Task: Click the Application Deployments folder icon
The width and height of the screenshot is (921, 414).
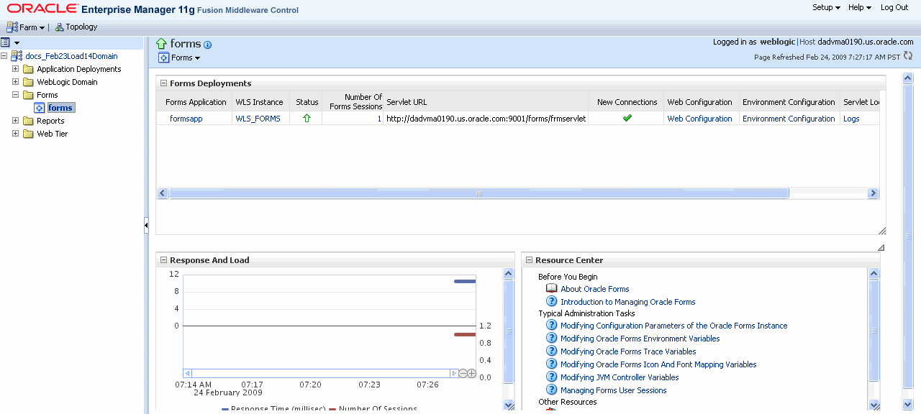Action: (29, 70)
